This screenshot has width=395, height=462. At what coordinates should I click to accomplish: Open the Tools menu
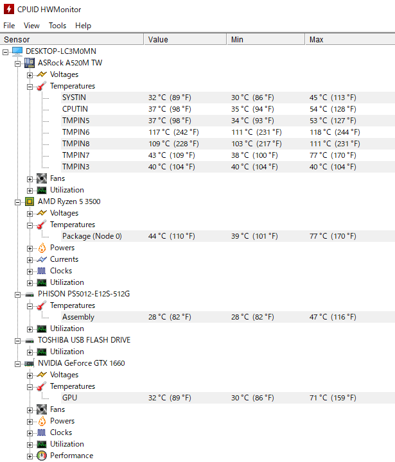pyautogui.click(x=58, y=26)
